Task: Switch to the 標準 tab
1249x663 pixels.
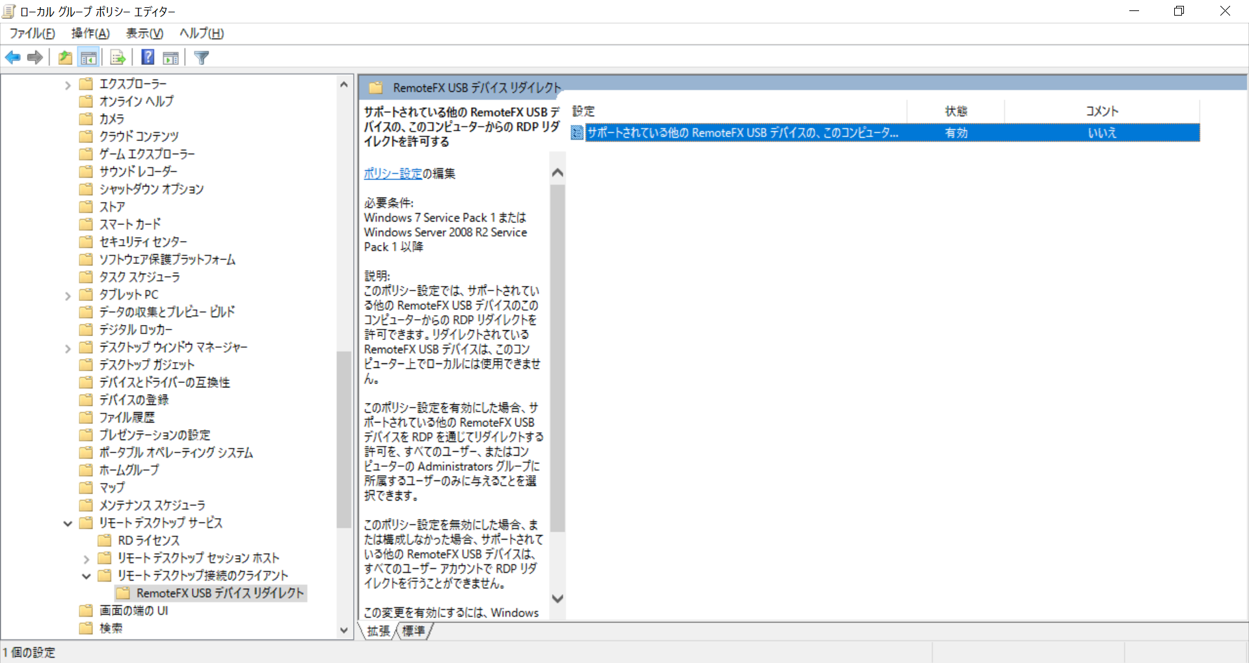Action: click(x=414, y=630)
